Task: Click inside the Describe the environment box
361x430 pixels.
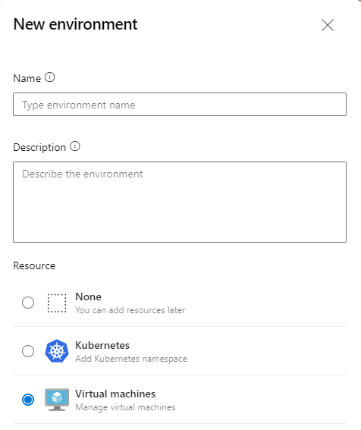Action: tap(180, 202)
